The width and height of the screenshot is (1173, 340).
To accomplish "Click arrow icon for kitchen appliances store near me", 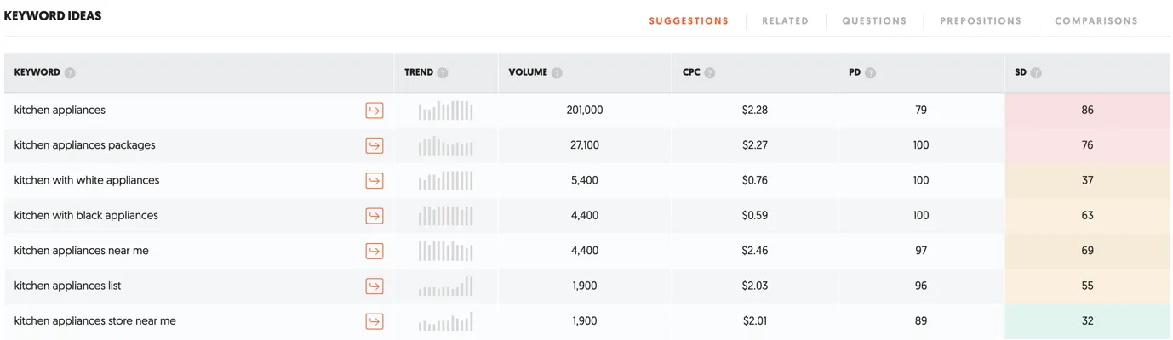I will click(x=375, y=321).
